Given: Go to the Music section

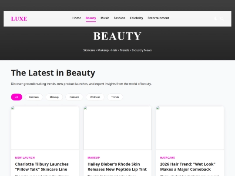Looking at the screenshot, I should pyautogui.click(x=105, y=18).
